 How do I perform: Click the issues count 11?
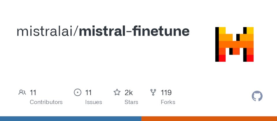pos(88,92)
